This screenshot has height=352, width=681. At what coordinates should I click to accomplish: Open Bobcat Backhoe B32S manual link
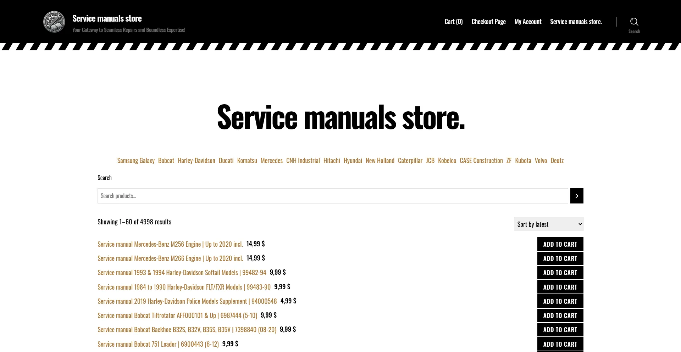[187, 330]
